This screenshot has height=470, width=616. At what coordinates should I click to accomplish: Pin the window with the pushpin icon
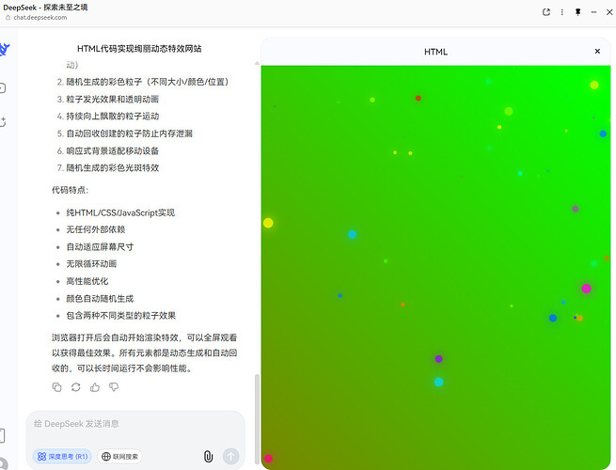pyautogui.click(x=577, y=12)
